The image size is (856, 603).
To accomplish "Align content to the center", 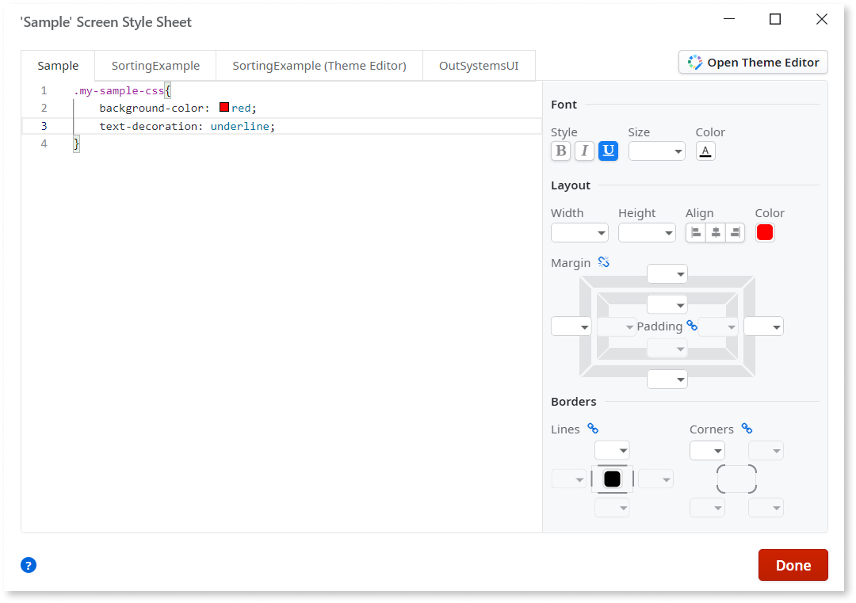I will [716, 232].
